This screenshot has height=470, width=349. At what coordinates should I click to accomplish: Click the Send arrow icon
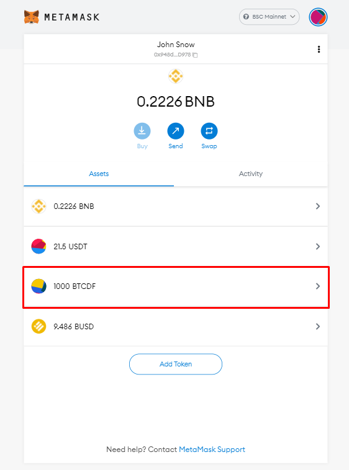click(176, 131)
